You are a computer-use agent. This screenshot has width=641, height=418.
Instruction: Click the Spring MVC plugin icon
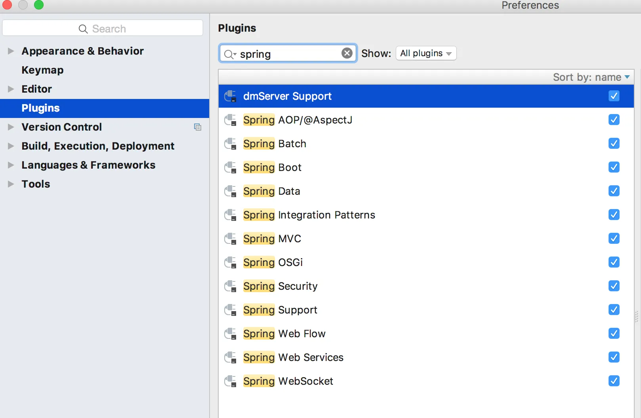pos(230,239)
